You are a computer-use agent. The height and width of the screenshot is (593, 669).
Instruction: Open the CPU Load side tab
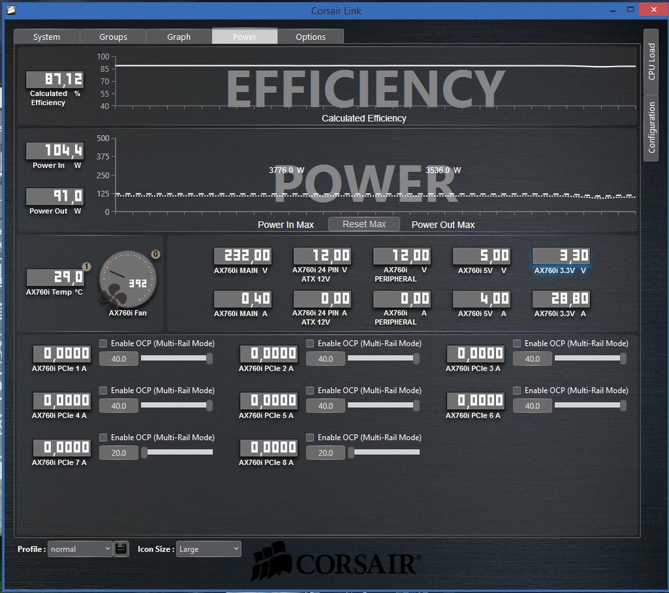tap(651, 61)
